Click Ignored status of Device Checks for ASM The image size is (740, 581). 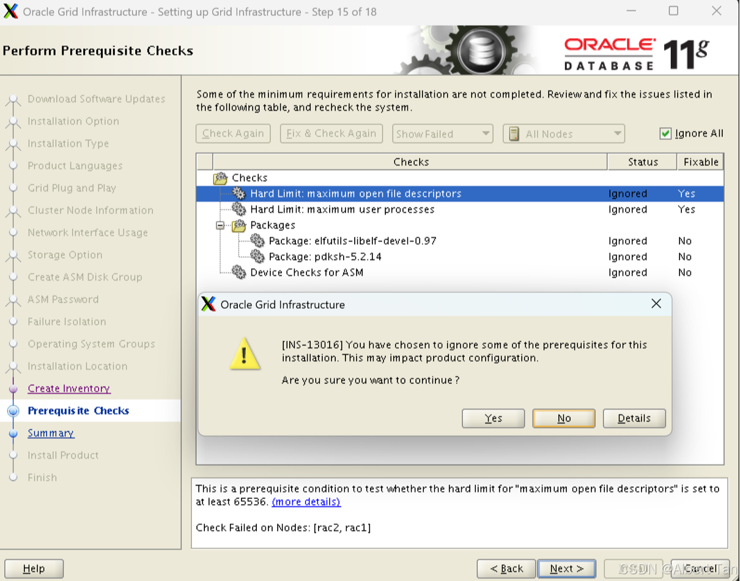coord(627,273)
